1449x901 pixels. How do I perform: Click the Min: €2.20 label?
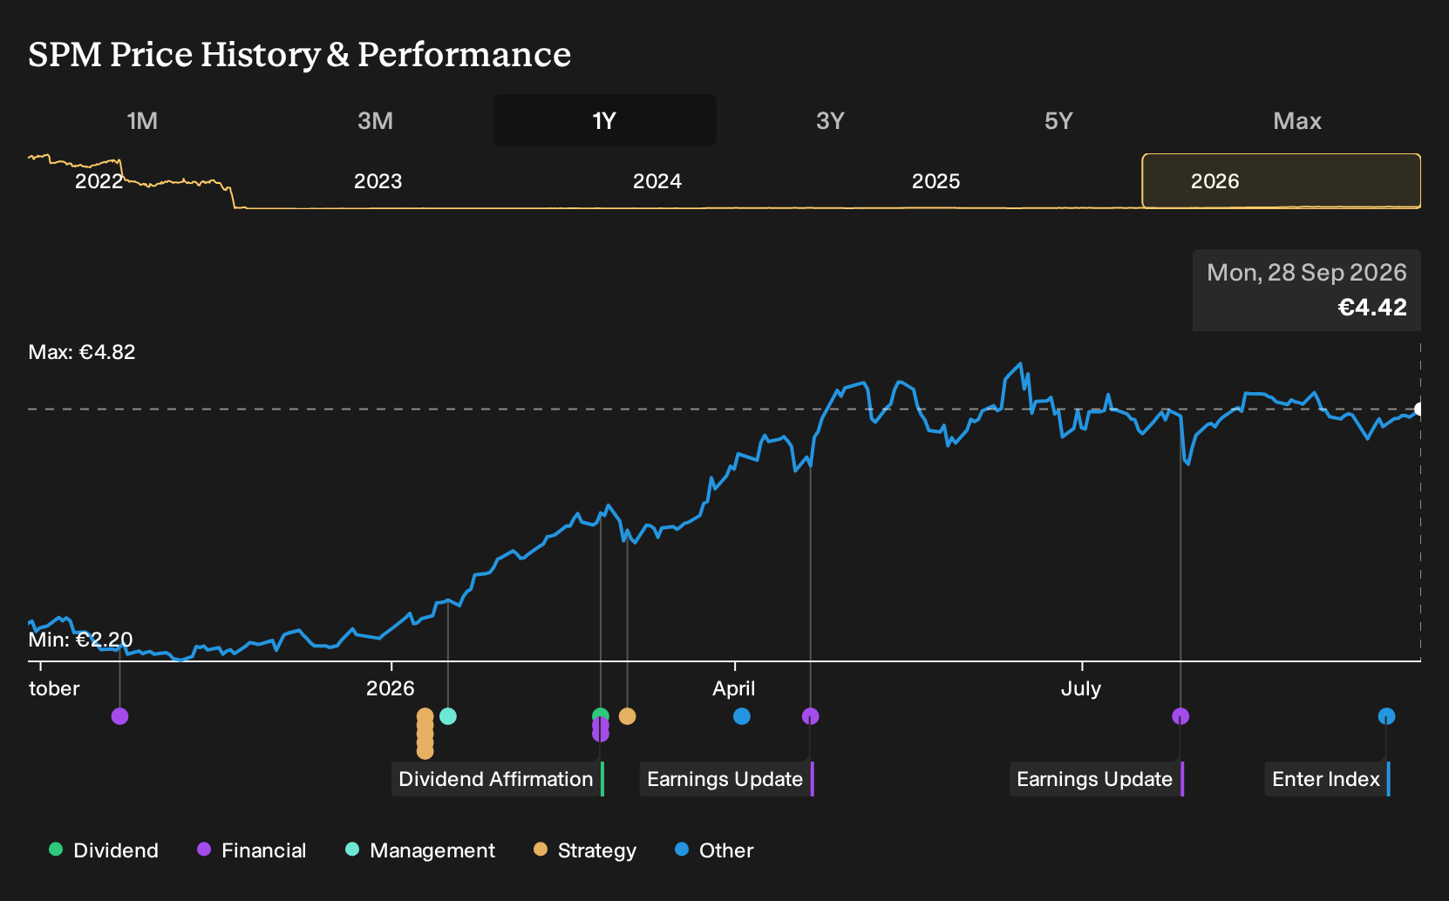pos(80,640)
